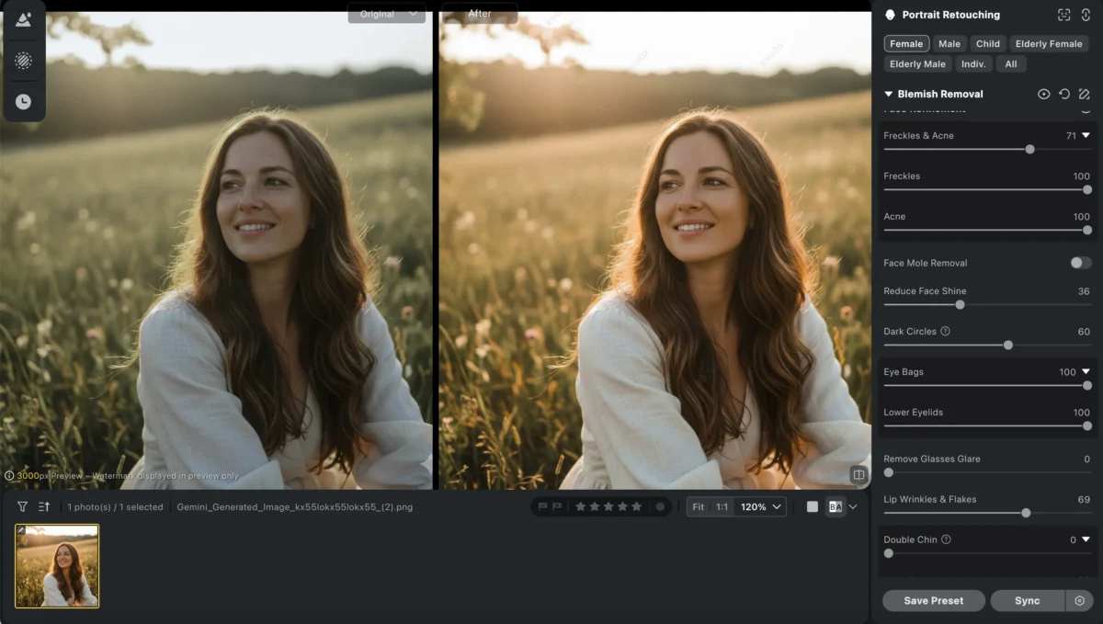Image resolution: width=1103 pixels, height=624 pixels.
Task: Click the Lip Wrinkles & Flakes value 69
Action: [1084, 499]
